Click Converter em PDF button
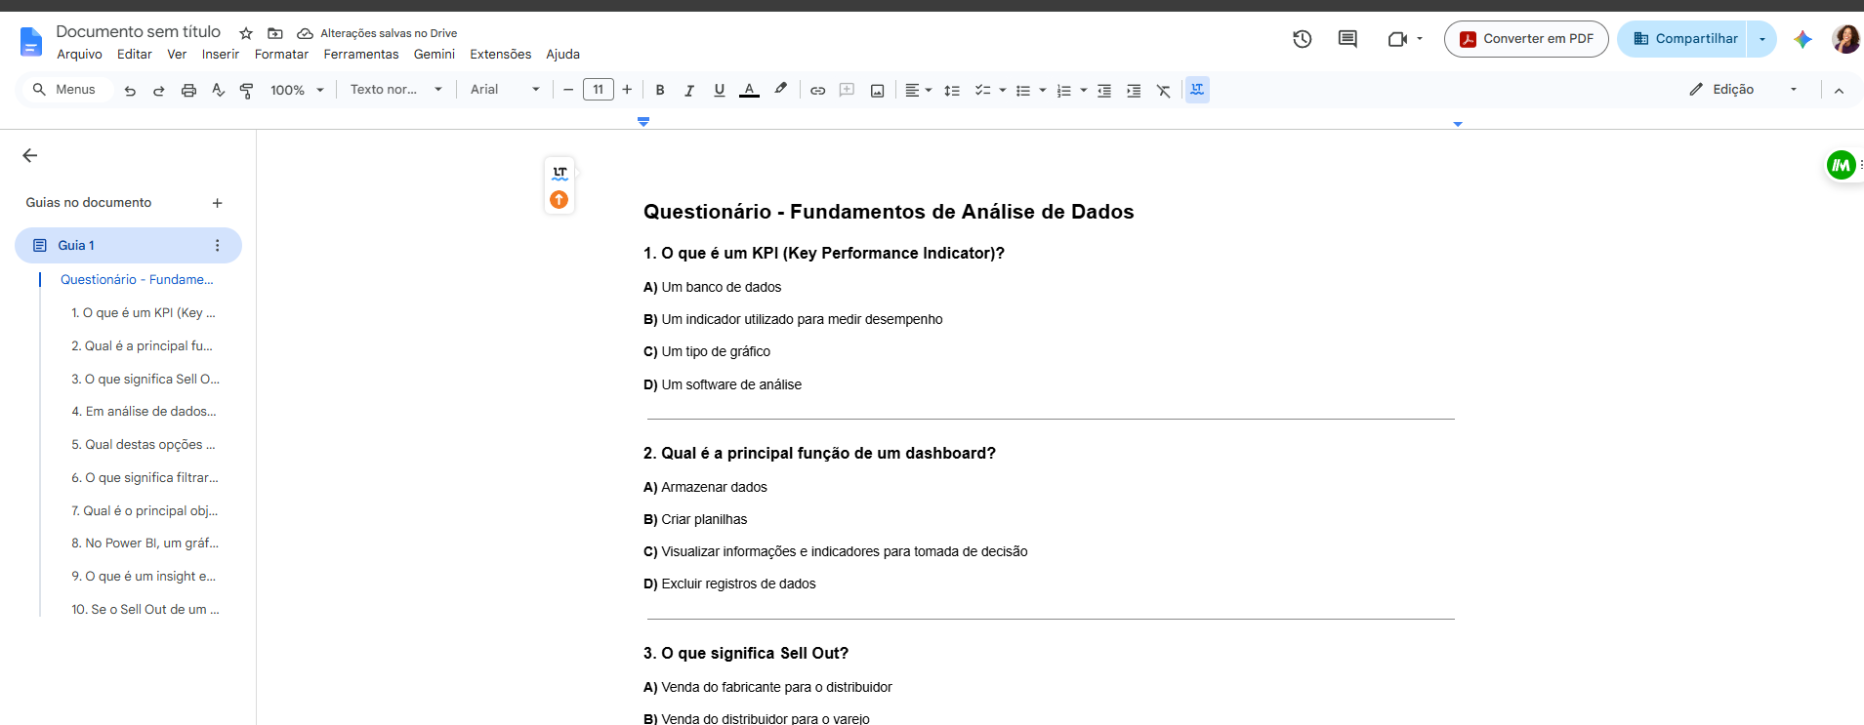Viewport: 1864px width, 725px height. tap(1526, 39)
